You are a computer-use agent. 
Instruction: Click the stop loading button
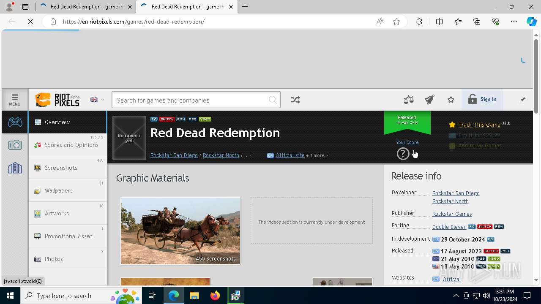point(30,22)
